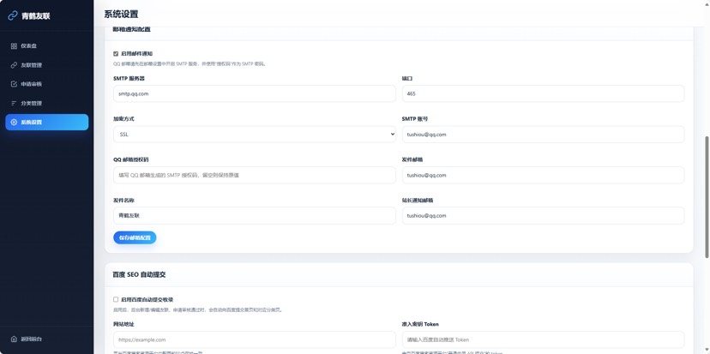Click the 青鹤友联 chain-link logo icon
The width and height of the screenshot is (710, 354).
[13, 15]
